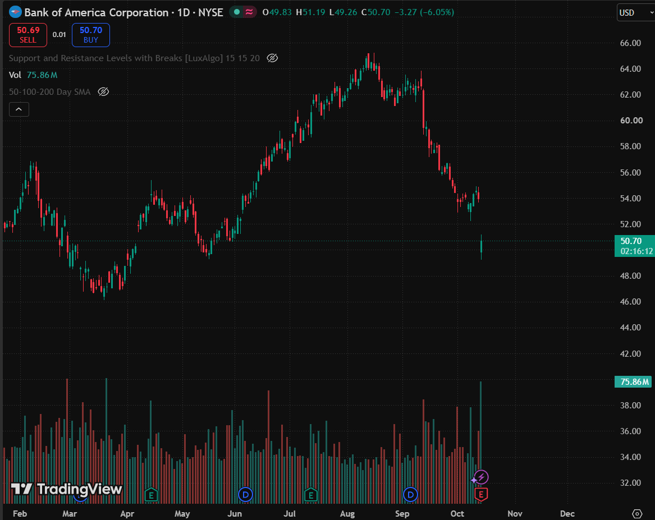Click the SELL 50.69 button
The width and height of the screenshot is (655, 520).
click(28, 35)
